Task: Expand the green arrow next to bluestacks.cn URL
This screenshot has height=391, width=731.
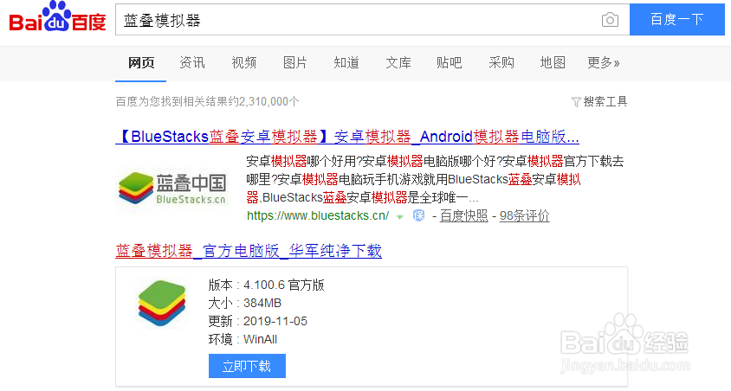Action: pyautogui.click(x=400, y=216)
